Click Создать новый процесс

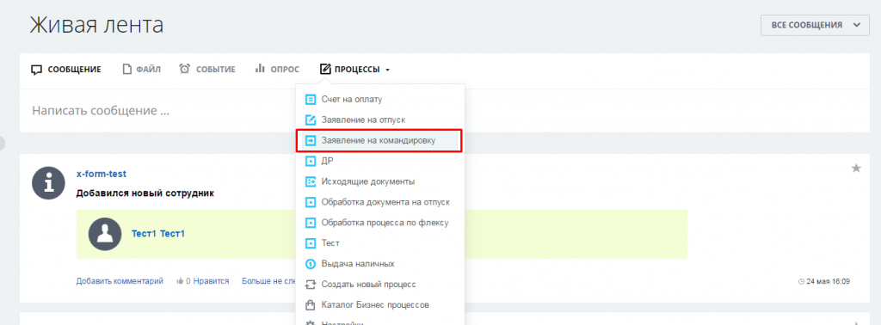[x=379, y=285]
